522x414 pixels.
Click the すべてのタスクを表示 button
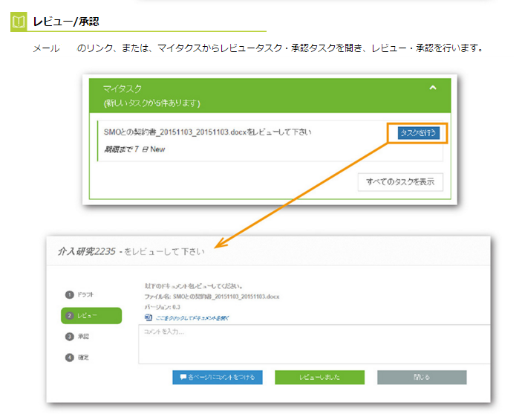(400, 181)
